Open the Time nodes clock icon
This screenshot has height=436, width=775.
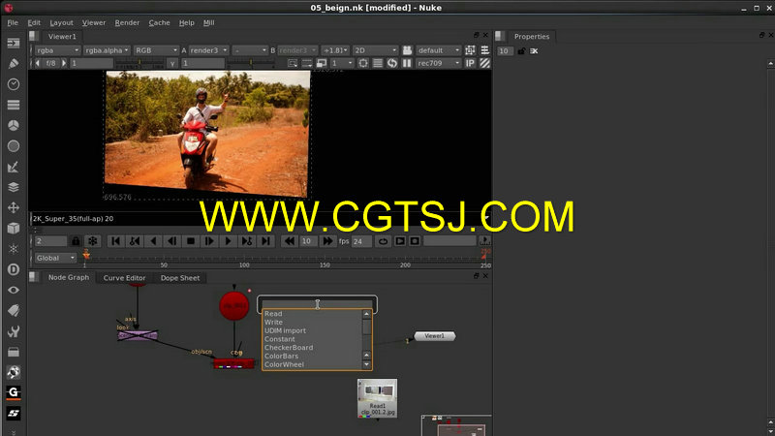[14, 84]
